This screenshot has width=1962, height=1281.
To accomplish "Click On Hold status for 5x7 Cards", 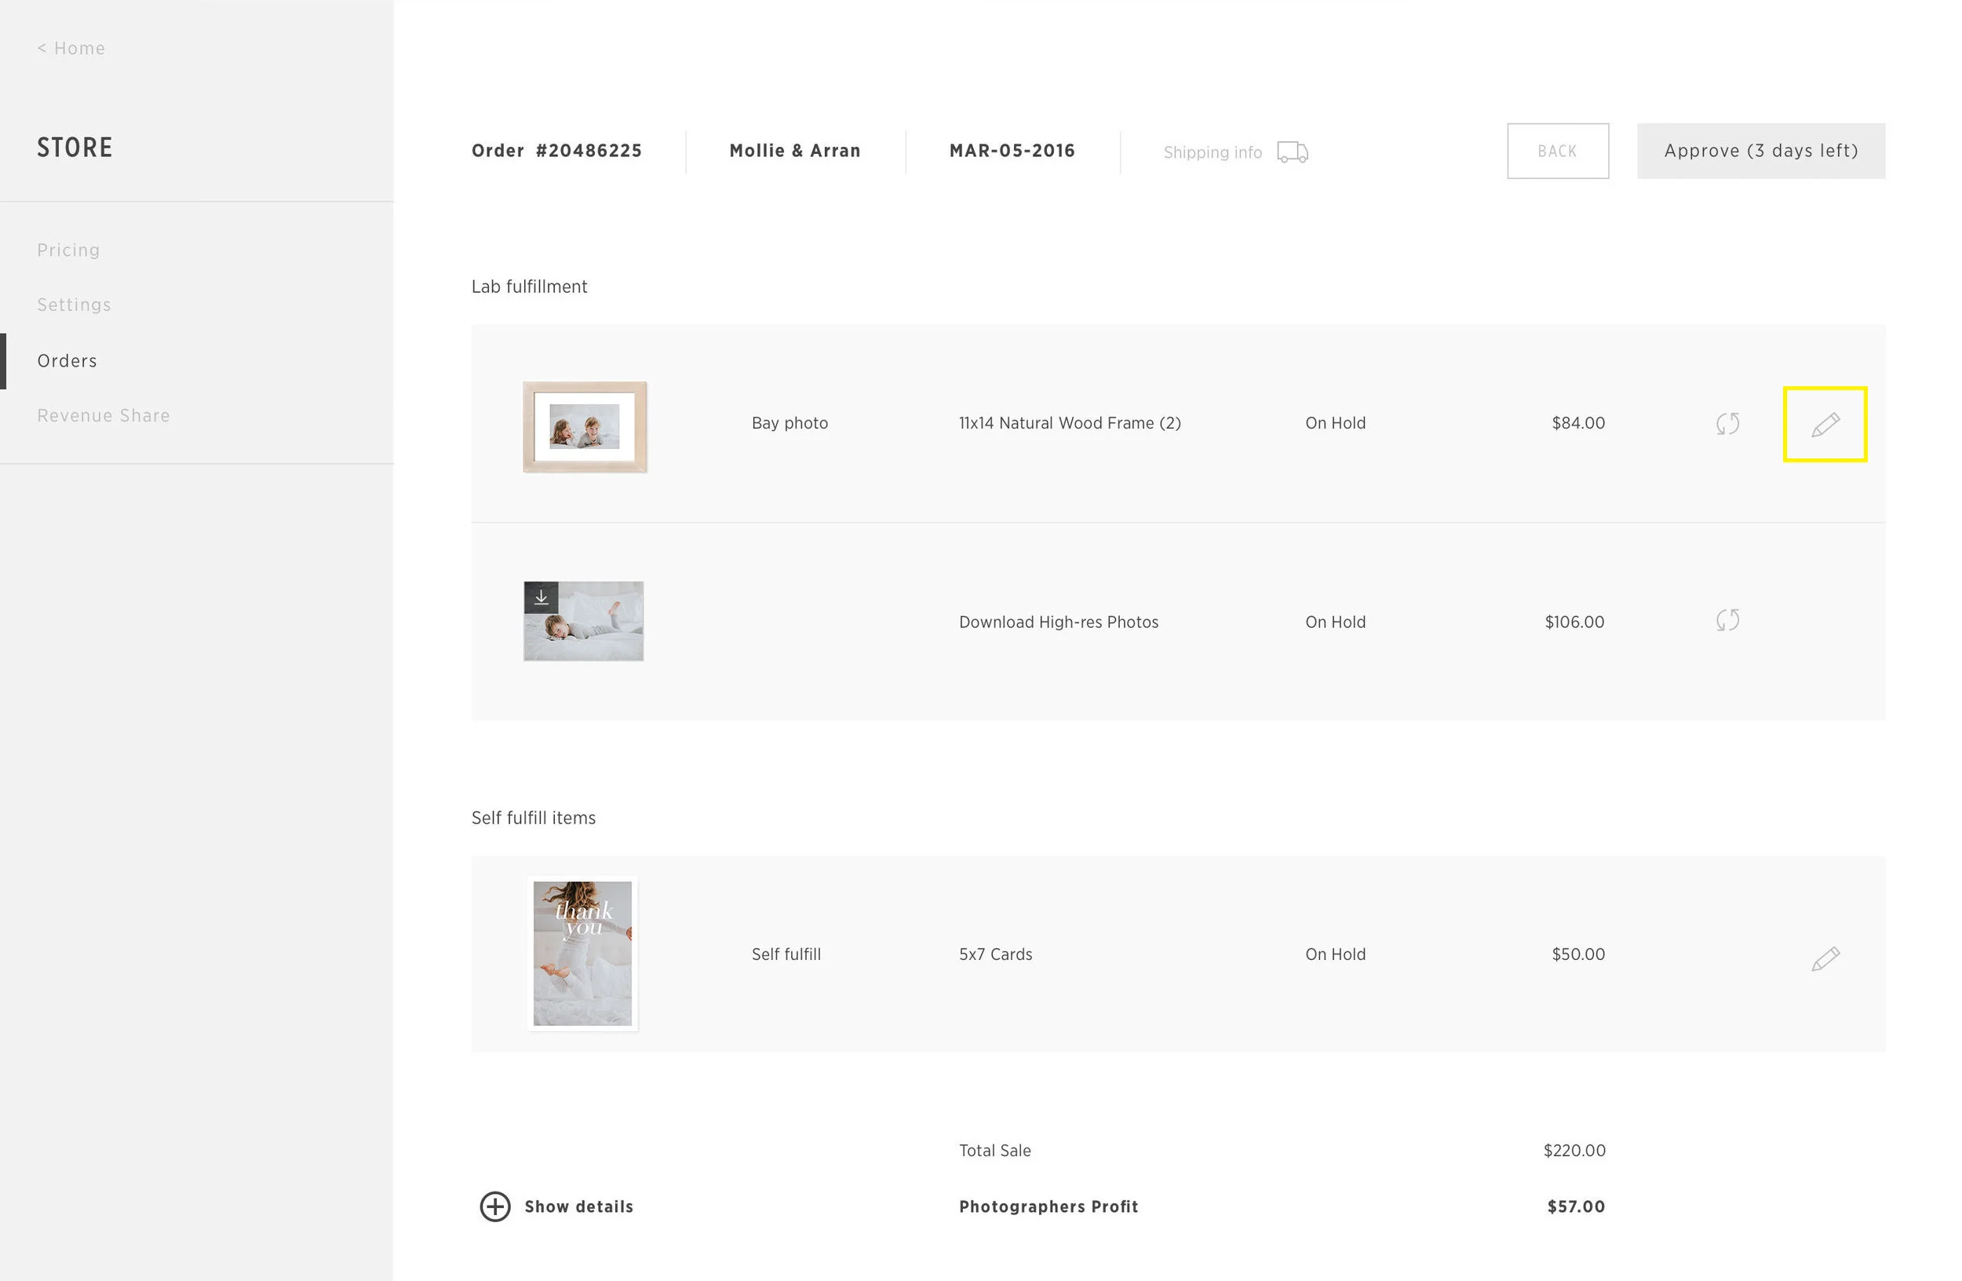I will point(1336,954).
